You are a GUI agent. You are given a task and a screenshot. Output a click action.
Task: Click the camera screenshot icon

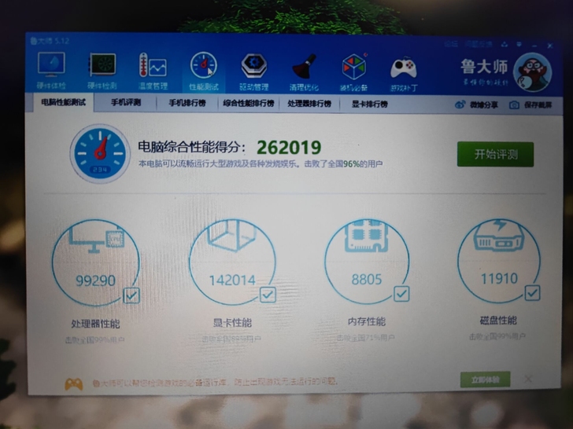514,105
